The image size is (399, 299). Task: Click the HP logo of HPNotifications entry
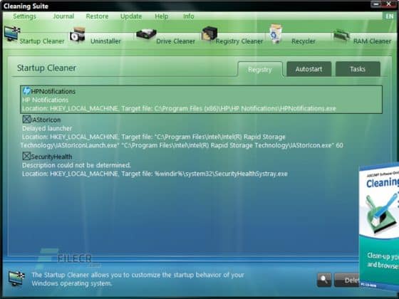26,91
